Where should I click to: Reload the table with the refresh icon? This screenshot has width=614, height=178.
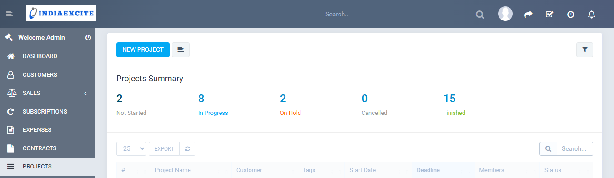[187, 148]
